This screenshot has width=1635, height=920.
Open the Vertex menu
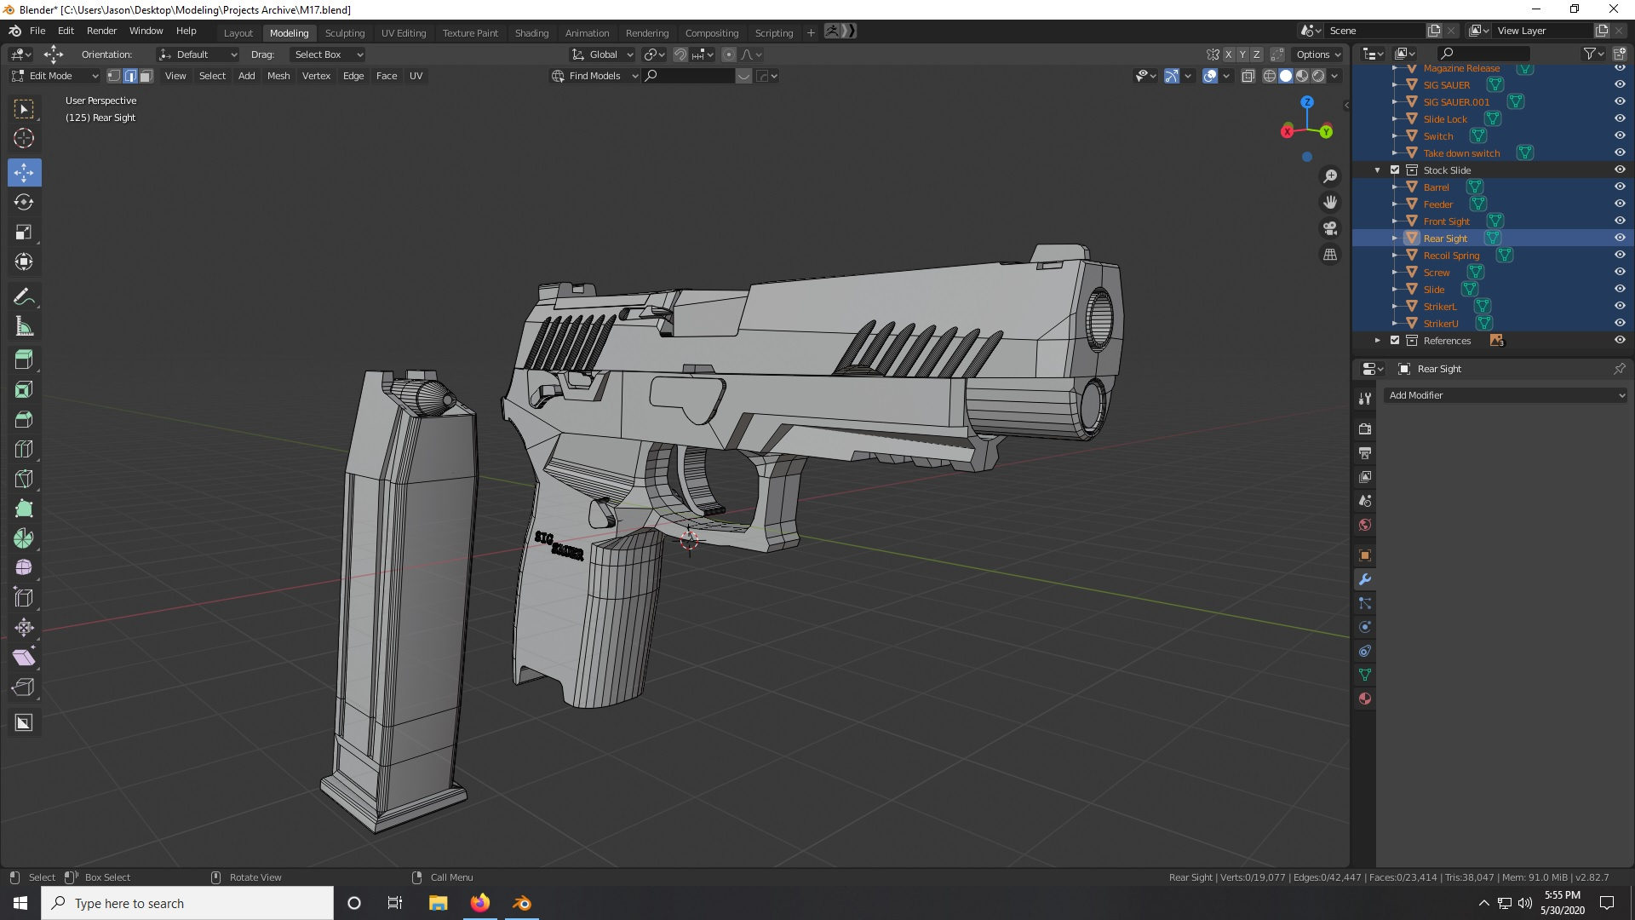click(x=316, y=76)
